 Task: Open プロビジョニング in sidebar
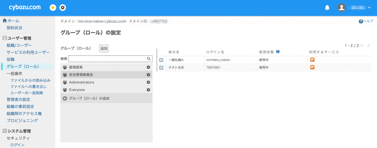click(22, 120)
